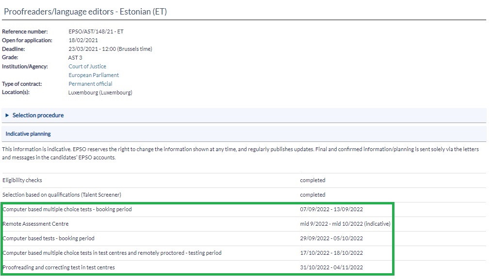Click the Eligibility checks row label
The image size is (493, 279).
(22, 180)
